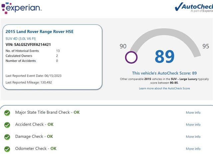Click the gray score gauge arc

[165, 32]
